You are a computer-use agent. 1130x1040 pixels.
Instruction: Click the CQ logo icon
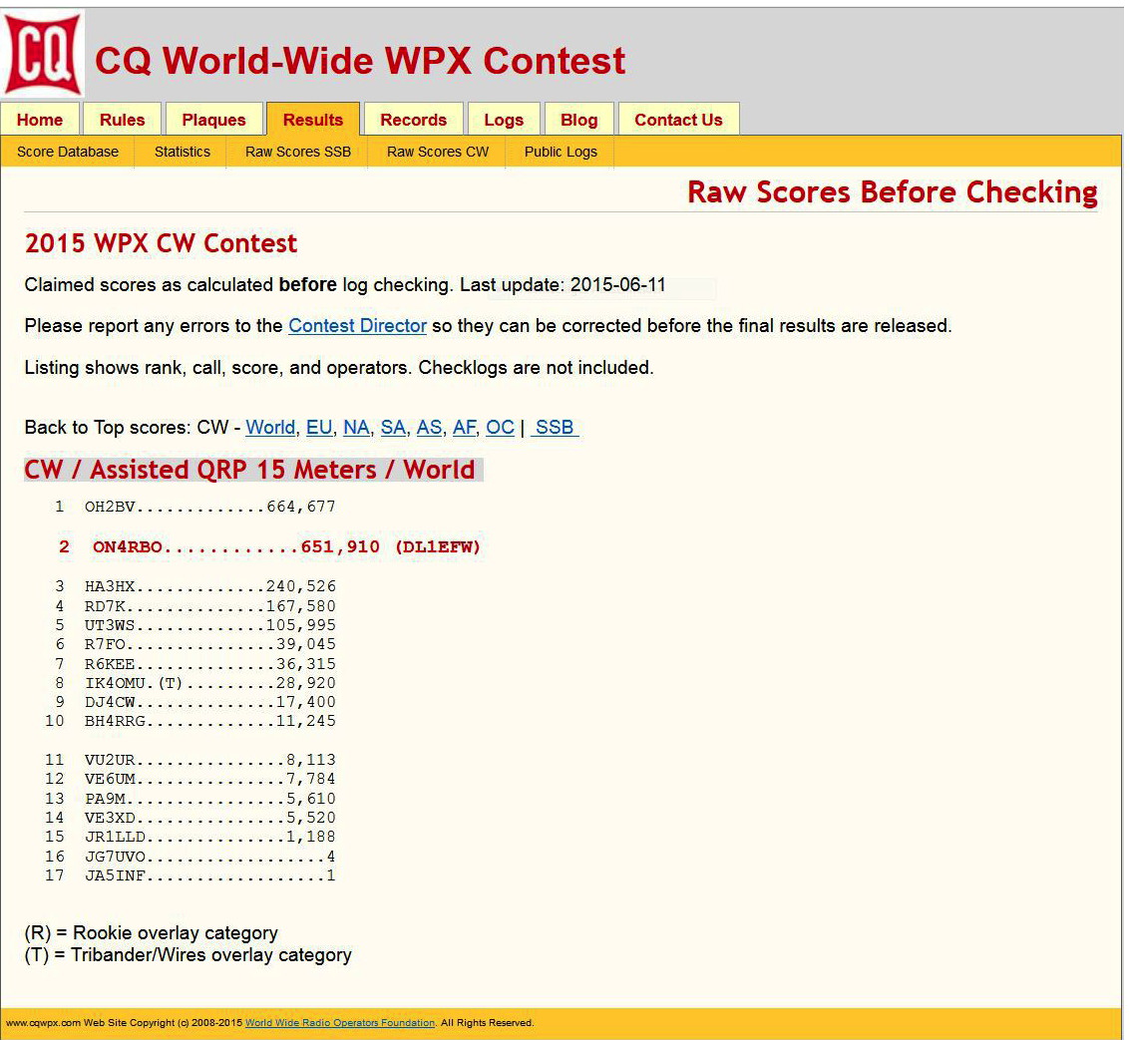point(43,53)
